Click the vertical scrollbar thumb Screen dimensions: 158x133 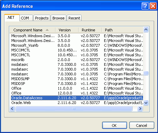tap(146, 73)
